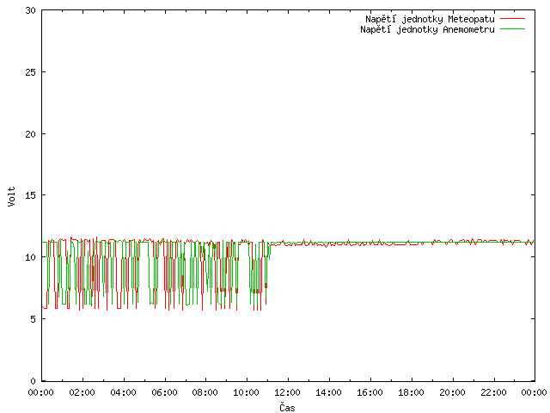Click the x-axis label '16:00'
Screen dimensions: 550x413
pyautogui.click(x=370, y=392)
